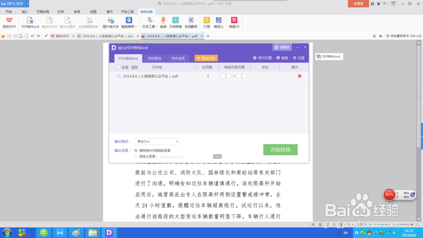
Task: Open the 审阅 ribbon tab
Action: click(77, 12)
